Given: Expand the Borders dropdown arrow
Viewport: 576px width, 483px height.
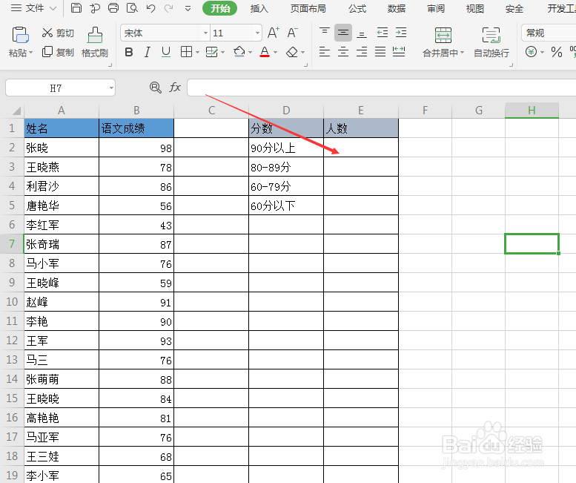Looking at the screenshot, I should point(197,53).
